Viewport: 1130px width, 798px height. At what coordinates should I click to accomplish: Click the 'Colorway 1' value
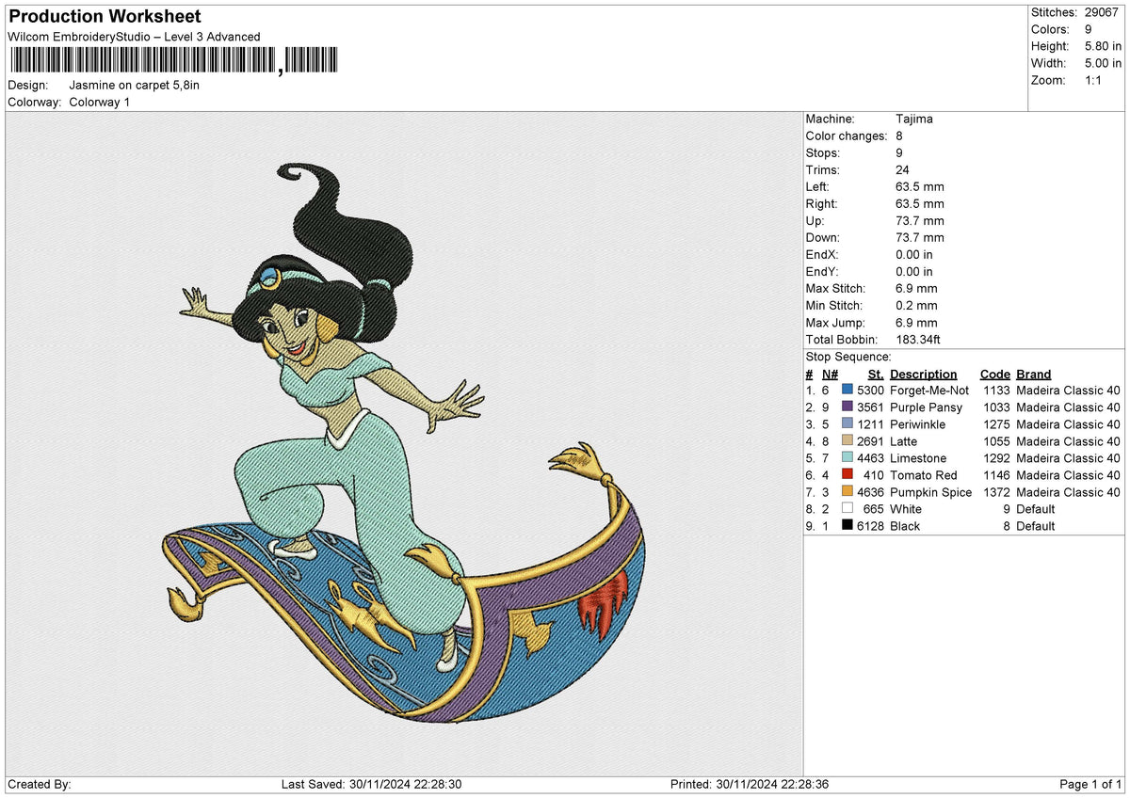click(x=100, y=102)
